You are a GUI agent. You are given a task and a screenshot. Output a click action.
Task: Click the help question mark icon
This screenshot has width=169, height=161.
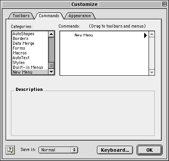point(10,150)
